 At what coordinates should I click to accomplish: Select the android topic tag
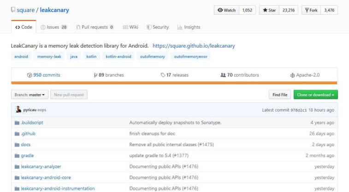tap(21, 56)
